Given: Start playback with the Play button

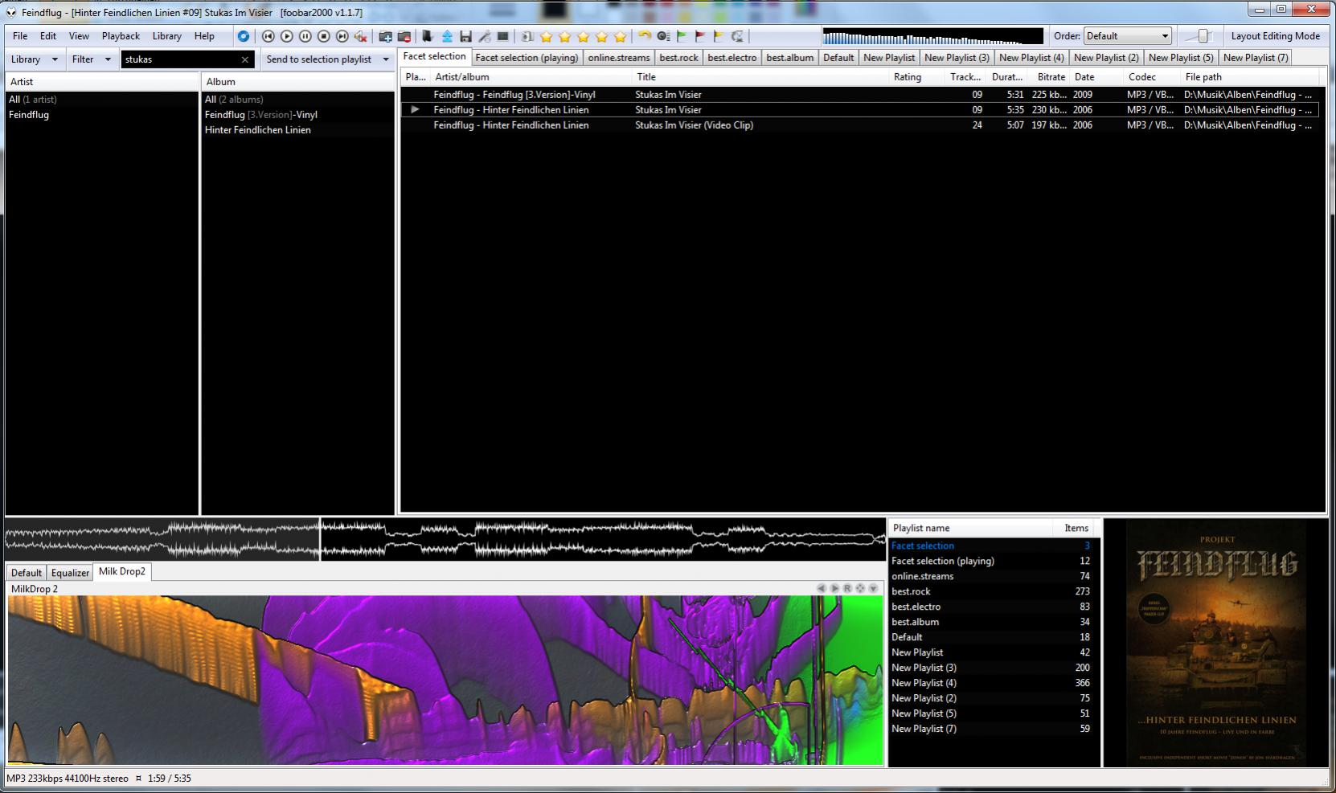Looking at the screenshot, I should (x=287, y=36).
